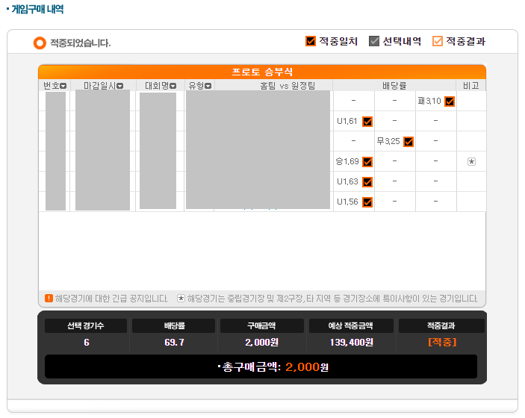
Task: Toggle the U 1.61 odds checkbox
Action: [x=367, y=122]
